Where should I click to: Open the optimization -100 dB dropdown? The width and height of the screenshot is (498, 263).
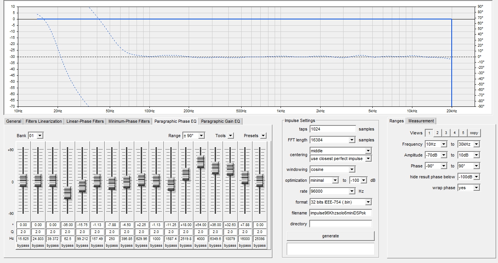[363, 180]
